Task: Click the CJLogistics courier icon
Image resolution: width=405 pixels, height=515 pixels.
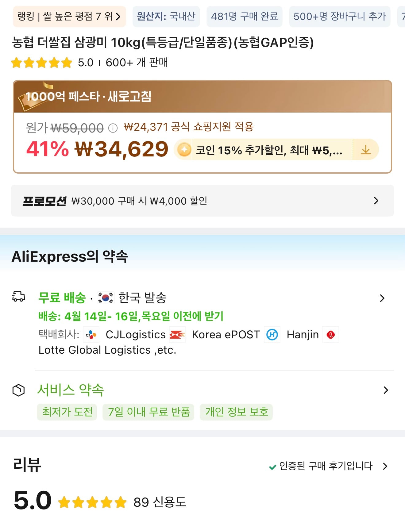Action: click(x=91, y=335)
